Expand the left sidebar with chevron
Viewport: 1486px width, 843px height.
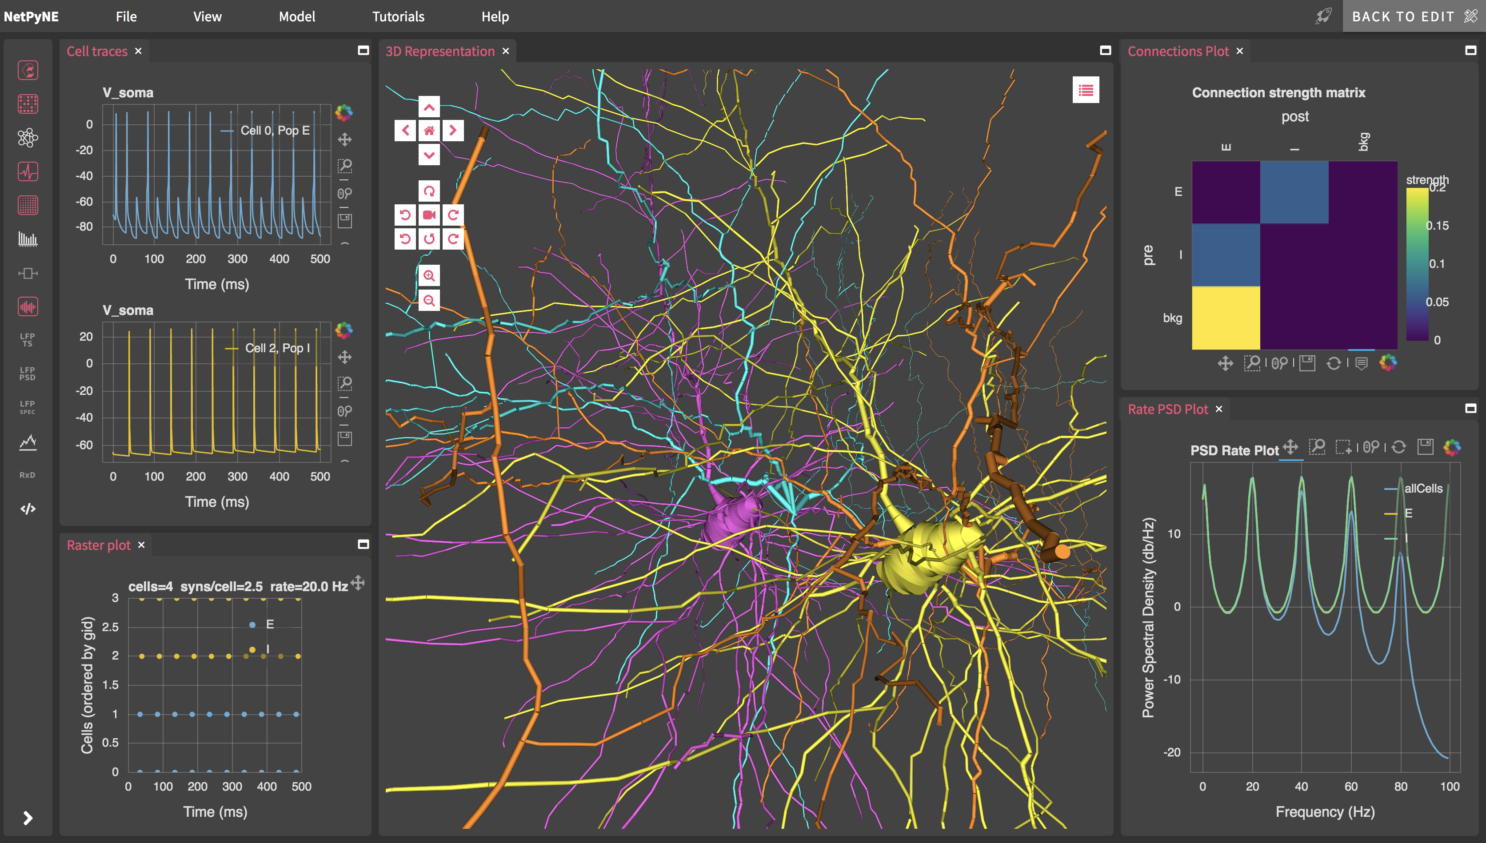tap(27, 818)
